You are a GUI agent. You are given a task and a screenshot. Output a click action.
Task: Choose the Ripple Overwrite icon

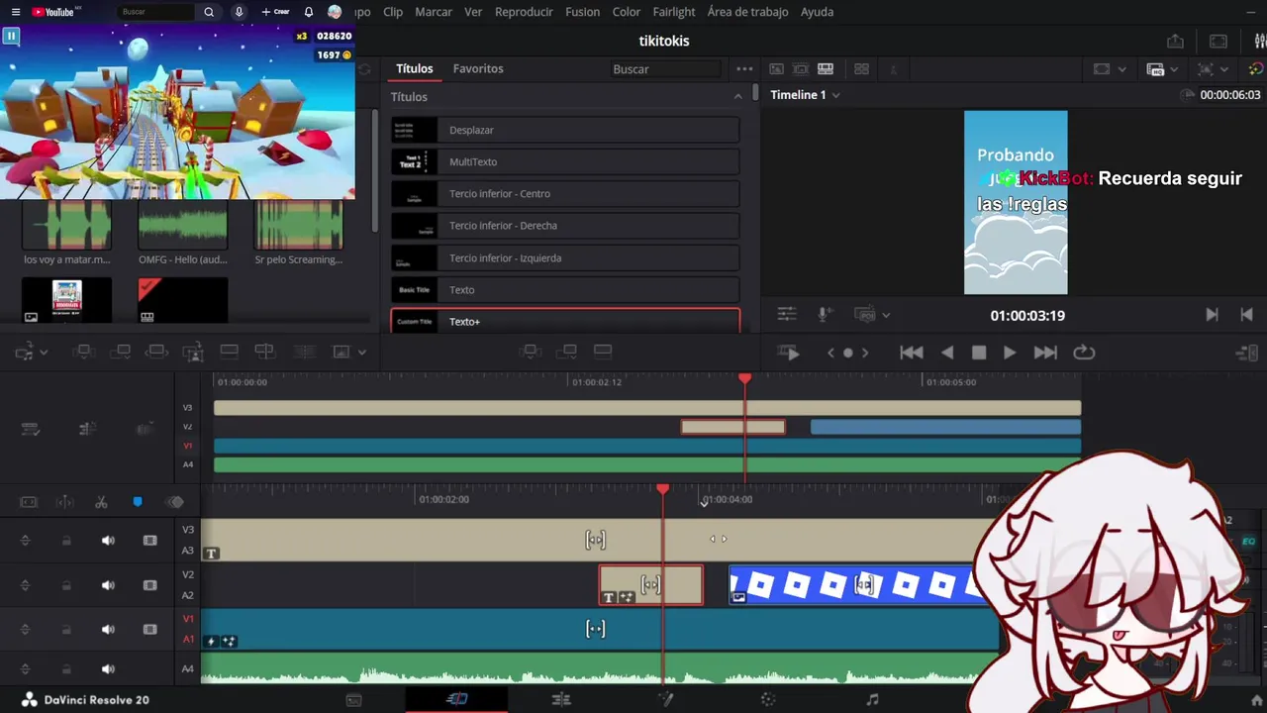click(x=156, y=352)
